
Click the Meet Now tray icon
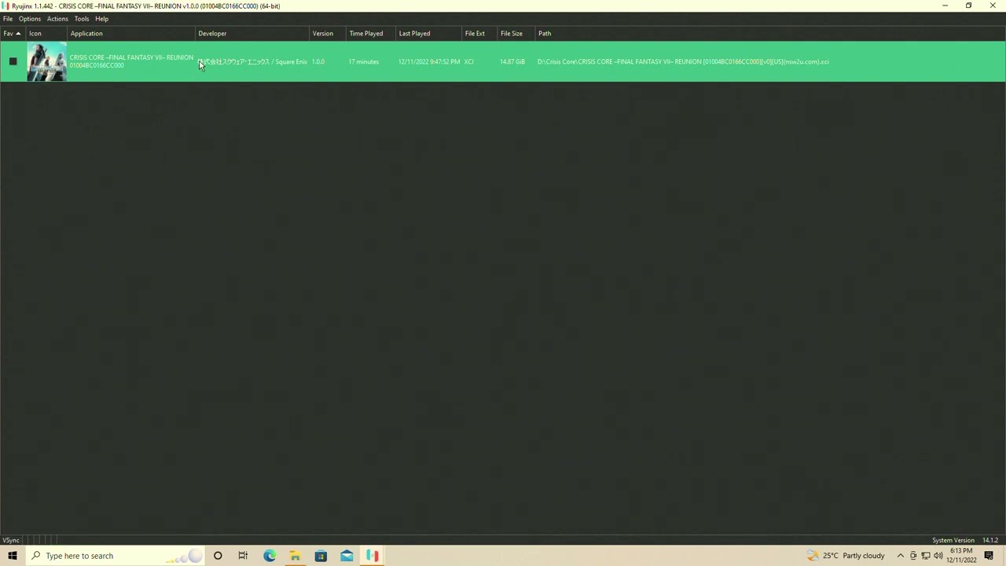pos(913,556)
